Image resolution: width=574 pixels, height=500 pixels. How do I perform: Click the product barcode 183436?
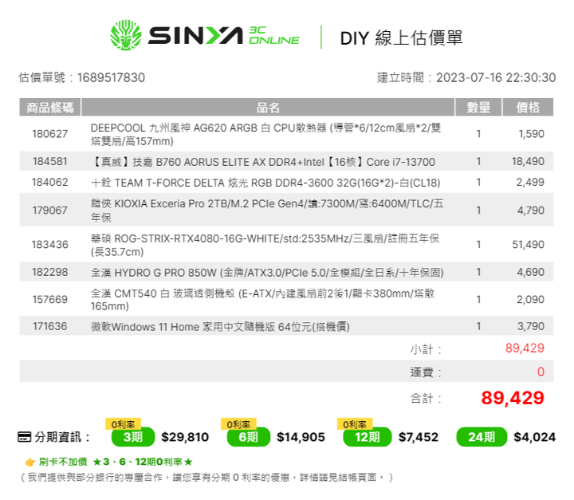point(49,245)
